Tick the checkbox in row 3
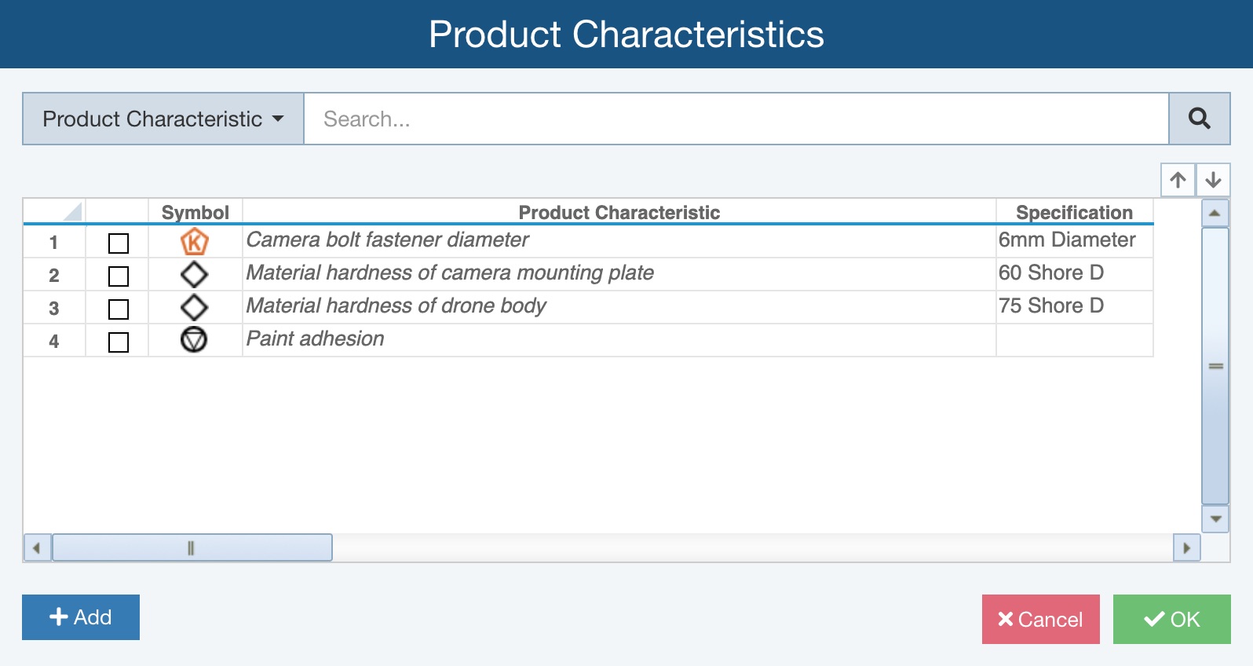This screenshot has width=1253, height=666. [x=119, y=309]
